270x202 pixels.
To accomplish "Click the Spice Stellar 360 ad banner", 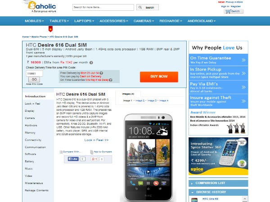I will pos(218,156).
